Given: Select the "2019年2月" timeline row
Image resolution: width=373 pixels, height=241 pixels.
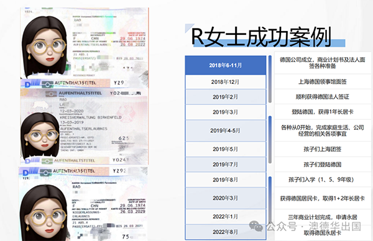Looking at the screenshot, I should point(226,97).
